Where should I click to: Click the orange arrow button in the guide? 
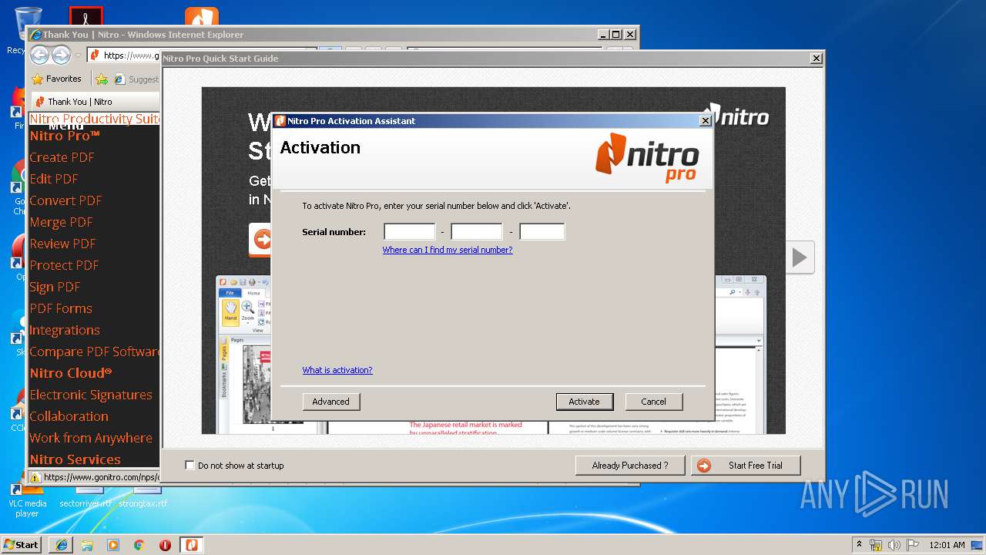pyautogui.click(x=262, y=240)
